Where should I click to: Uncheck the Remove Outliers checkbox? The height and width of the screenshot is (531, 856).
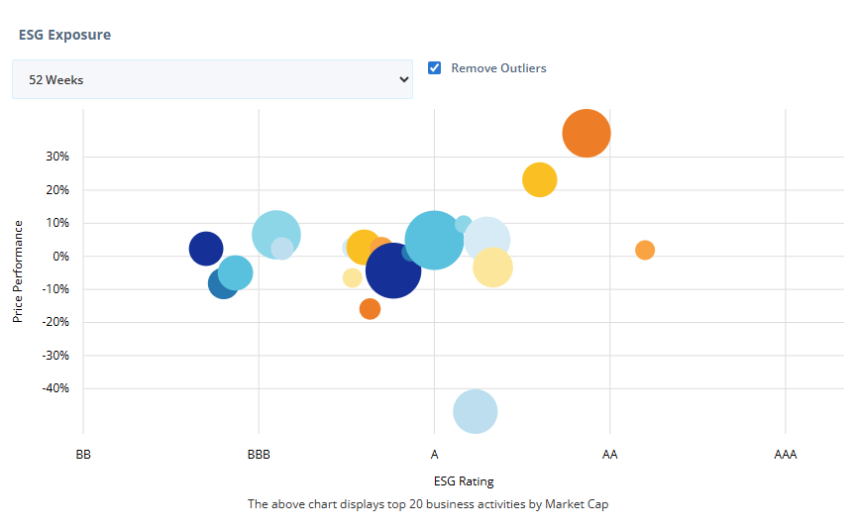[434, 68]
